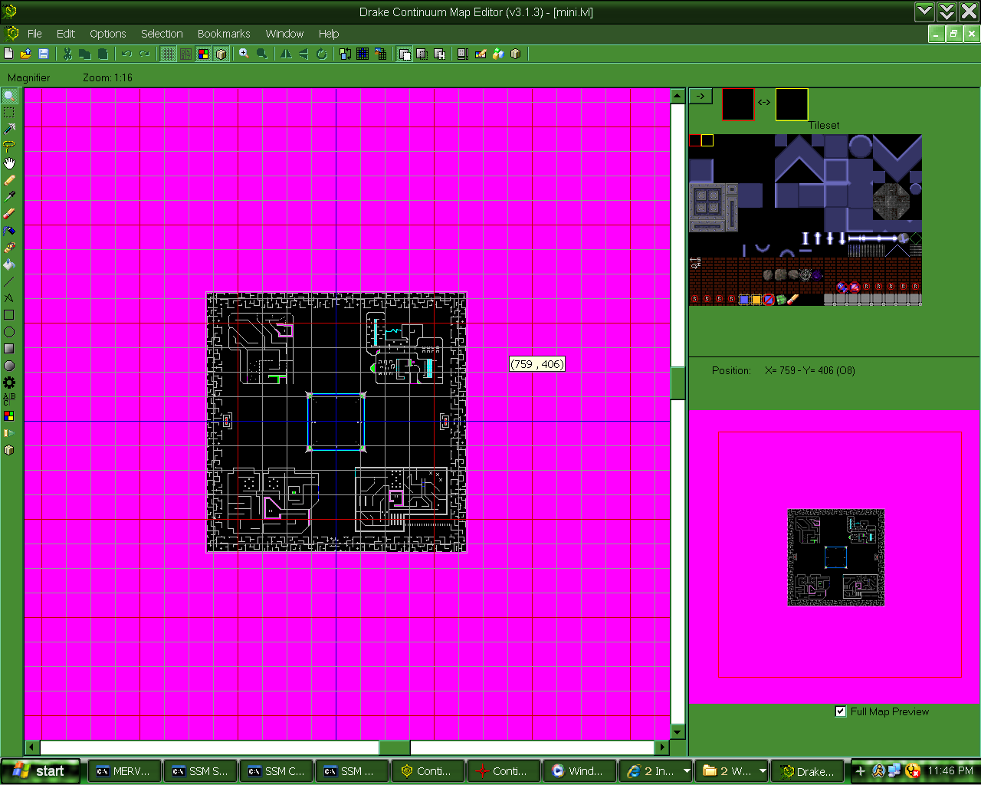Click the Save floppy disk icon
Image resolution: width=981 pixels, height=785 pixels.
44,54
